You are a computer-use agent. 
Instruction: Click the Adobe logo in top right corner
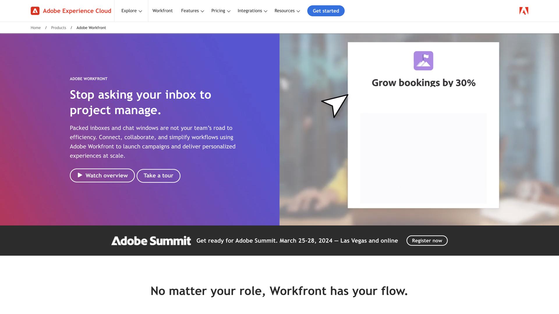tap(523, 11)
